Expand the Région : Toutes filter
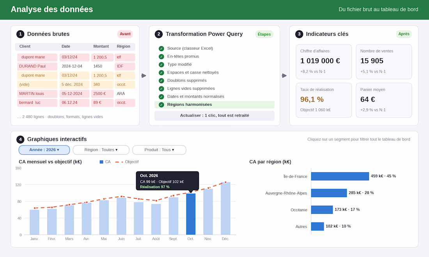This screenshot has height=257, width=429. [x=101, y=150]
